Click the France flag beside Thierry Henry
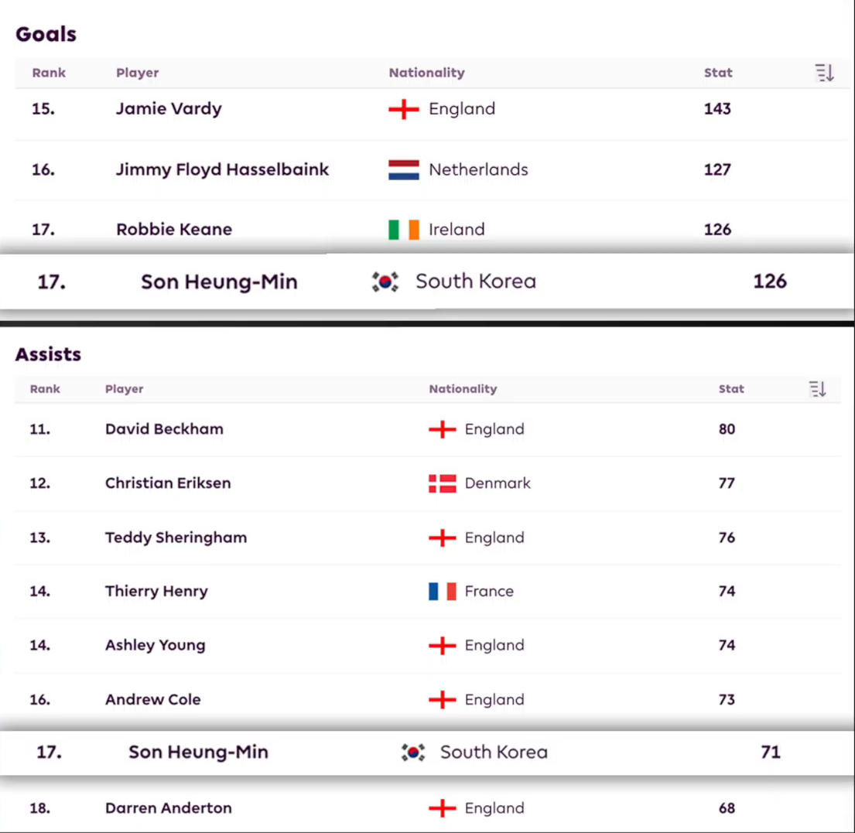This screenshot has height=833, width=855. [x=442, y=592]
